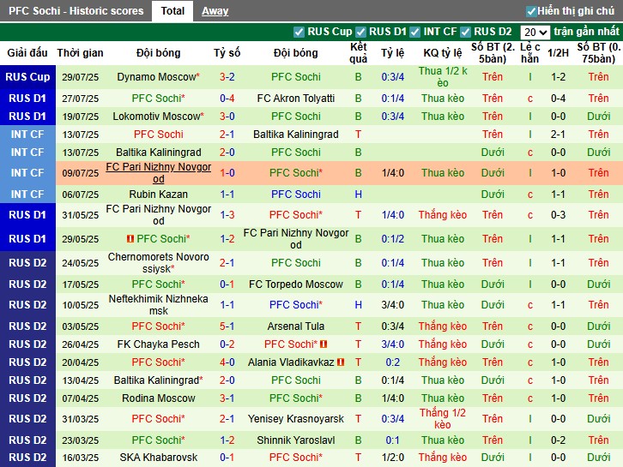This screenshot has height=467, width=623.
Task: Click PFC Sochi - Historic scores title
Action: [x=76, y=11]
